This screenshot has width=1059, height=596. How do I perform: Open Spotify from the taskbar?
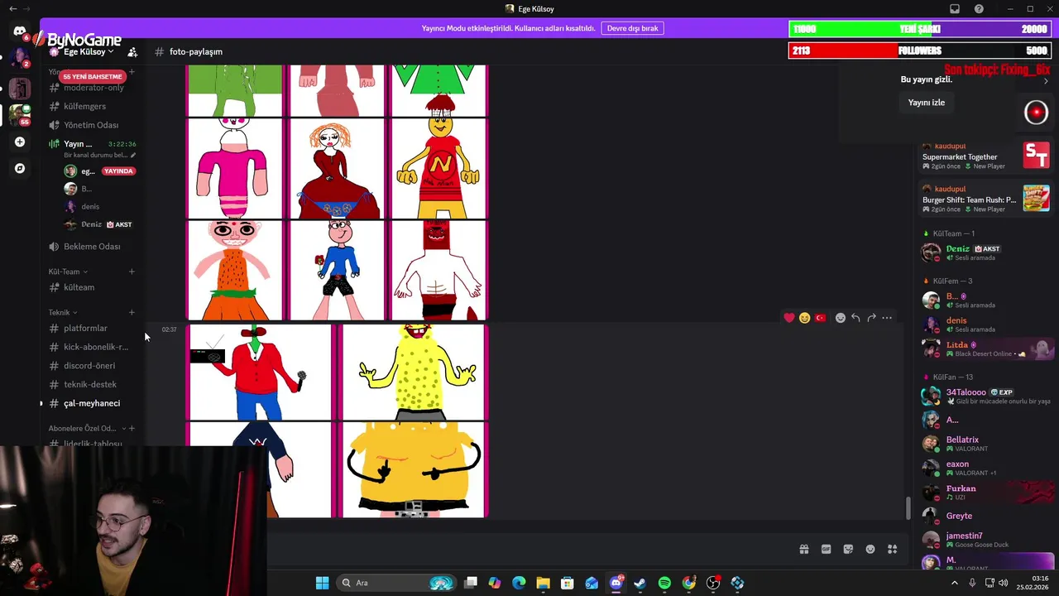pyautogui.click(x=664, y=583)
